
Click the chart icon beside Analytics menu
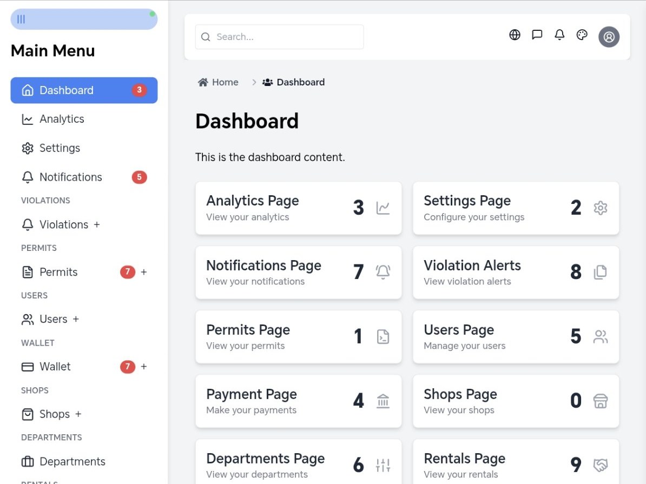tap(28, 120)
